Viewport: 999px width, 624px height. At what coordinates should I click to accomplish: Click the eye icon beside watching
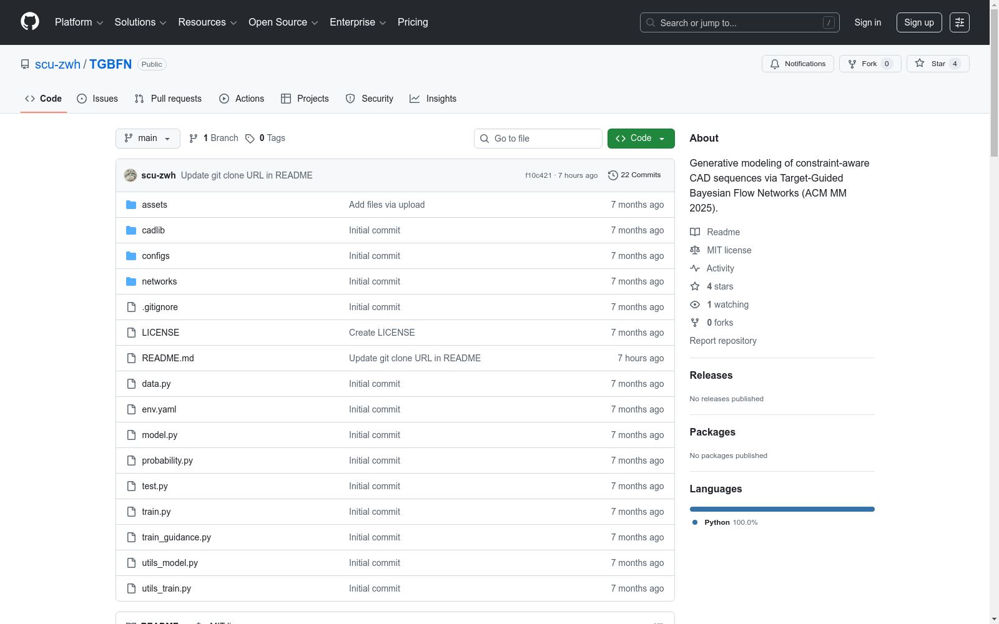(695, 305)
